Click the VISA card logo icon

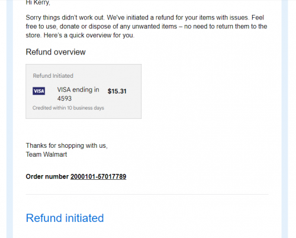(x=38, y=91)
